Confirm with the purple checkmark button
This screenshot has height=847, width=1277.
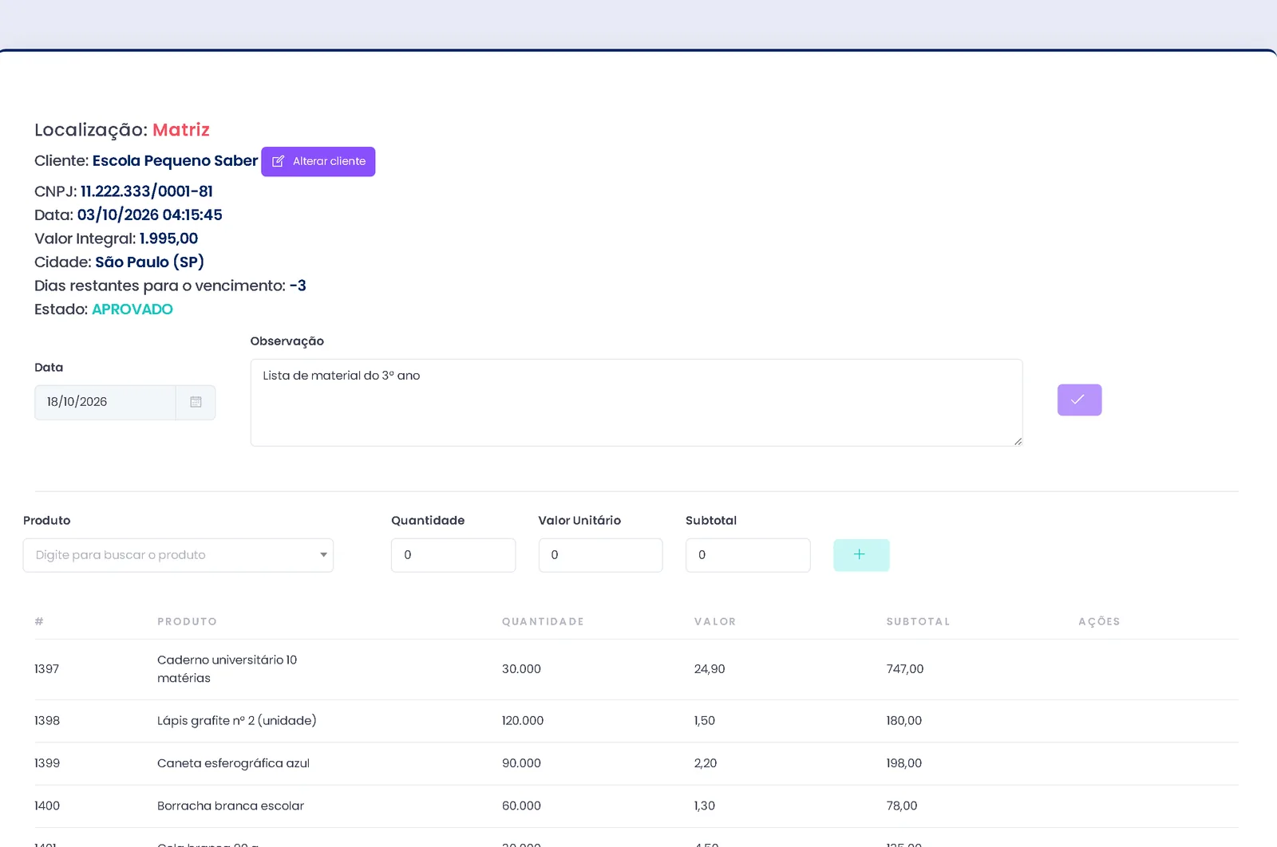[1079, 400]
